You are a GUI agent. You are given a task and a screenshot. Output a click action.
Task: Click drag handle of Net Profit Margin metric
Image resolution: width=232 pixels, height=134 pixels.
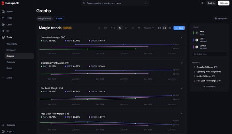[194, 76]
